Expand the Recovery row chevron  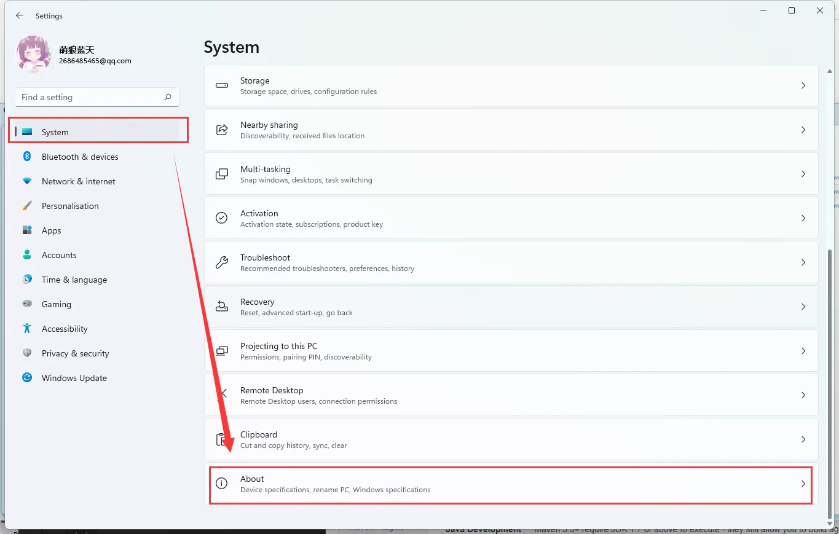(803, 307)
